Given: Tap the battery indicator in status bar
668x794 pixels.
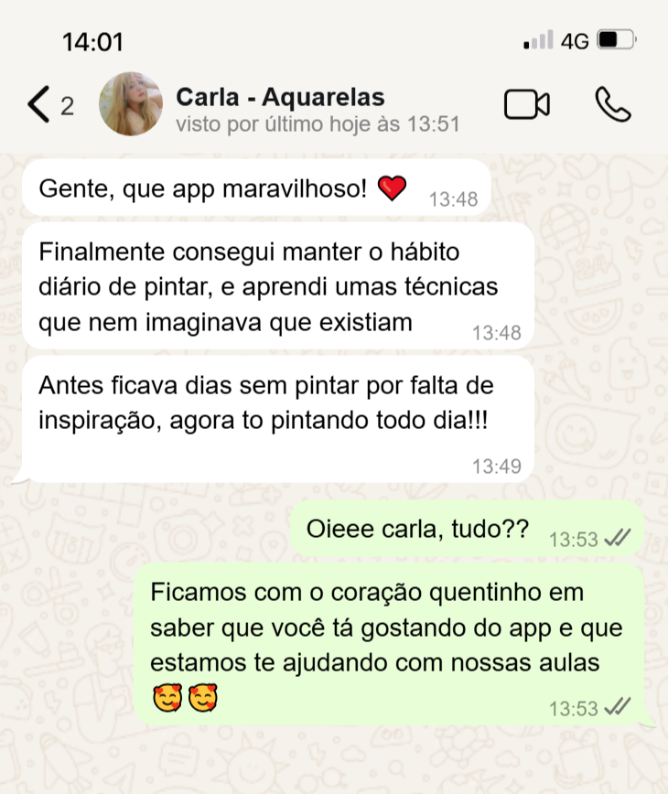Looking at the screenshot, I should 617,39.
